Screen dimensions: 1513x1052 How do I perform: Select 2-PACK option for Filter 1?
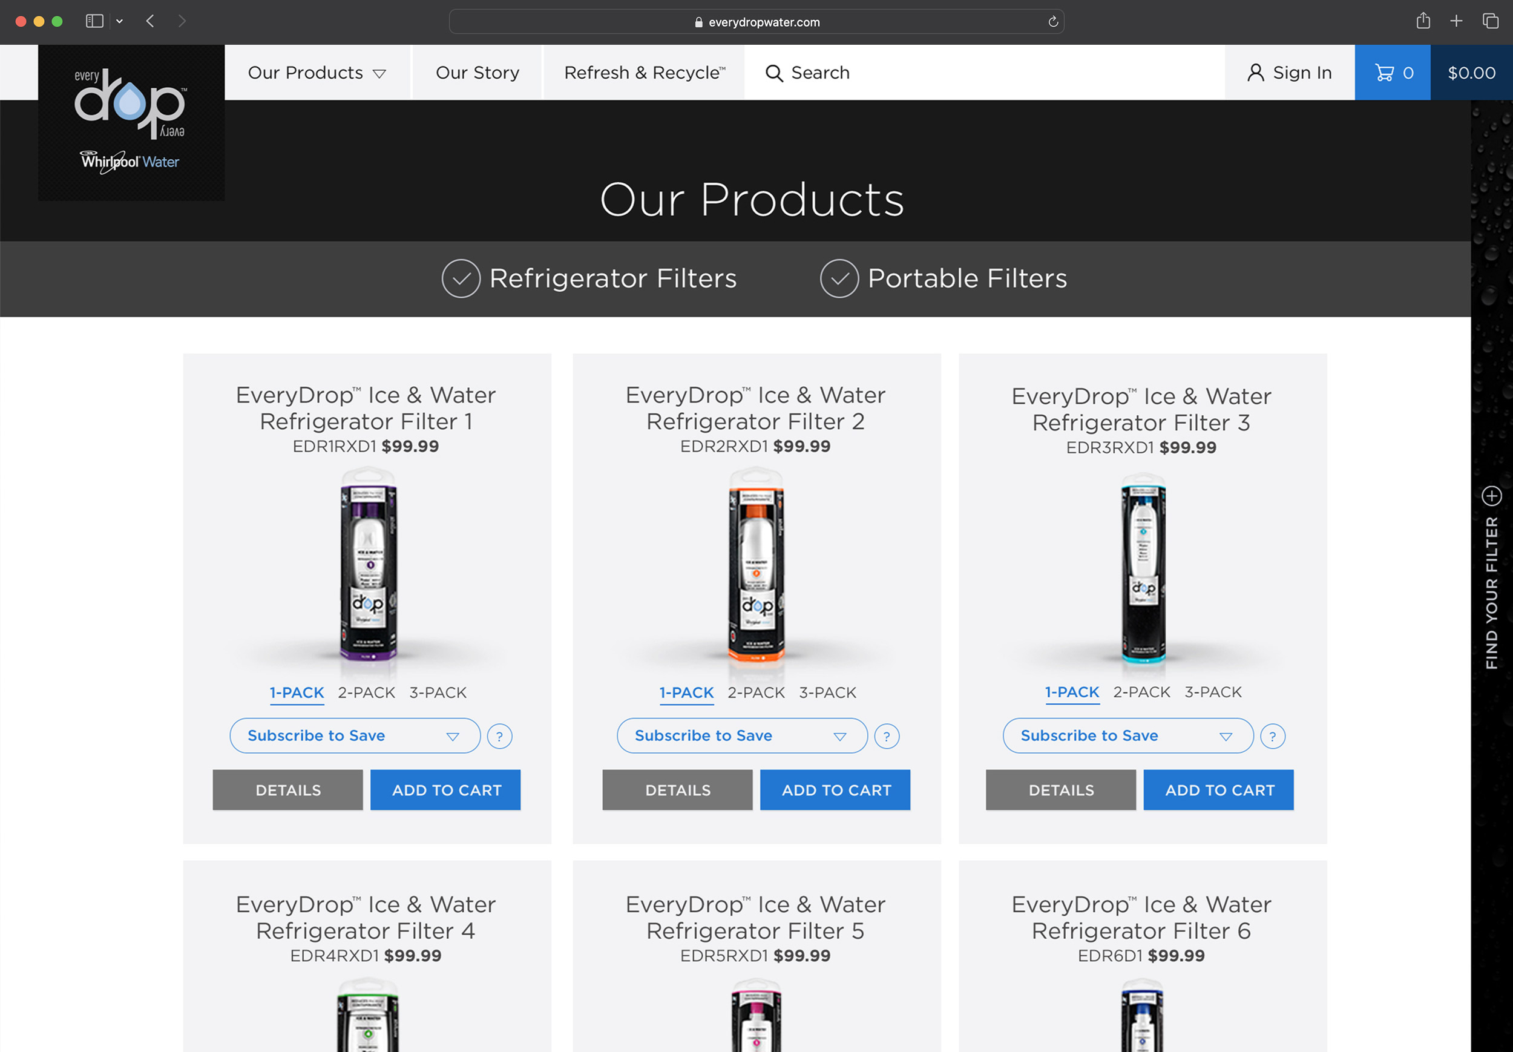click(x=366, y=693)
